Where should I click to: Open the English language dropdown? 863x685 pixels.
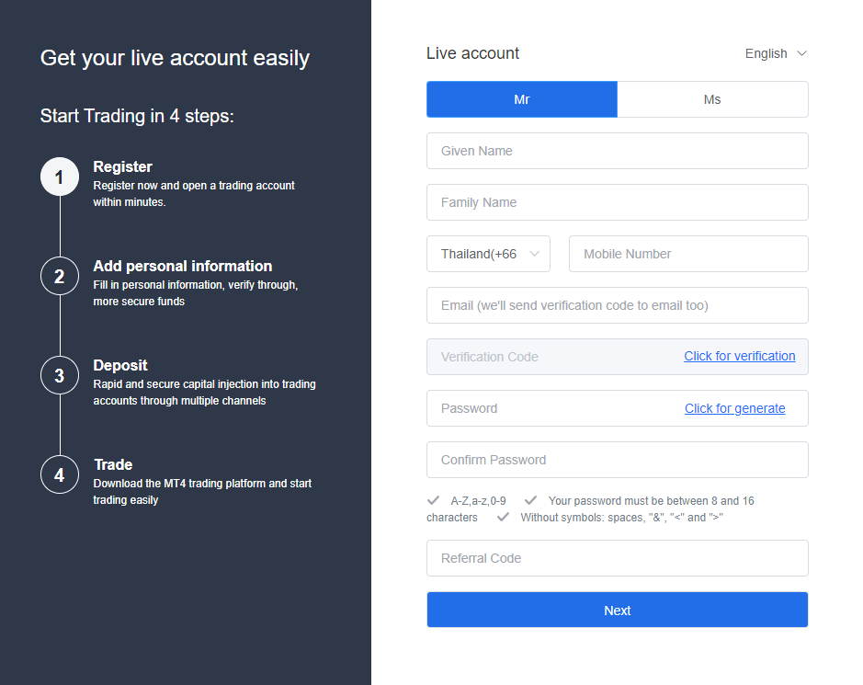pos(776,53)
